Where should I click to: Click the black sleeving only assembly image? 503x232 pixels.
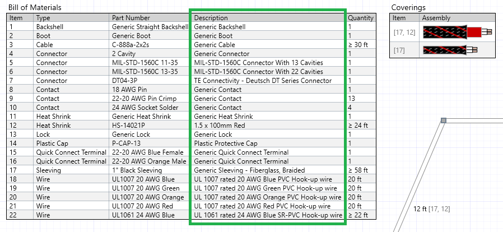(x=450, y=50)
